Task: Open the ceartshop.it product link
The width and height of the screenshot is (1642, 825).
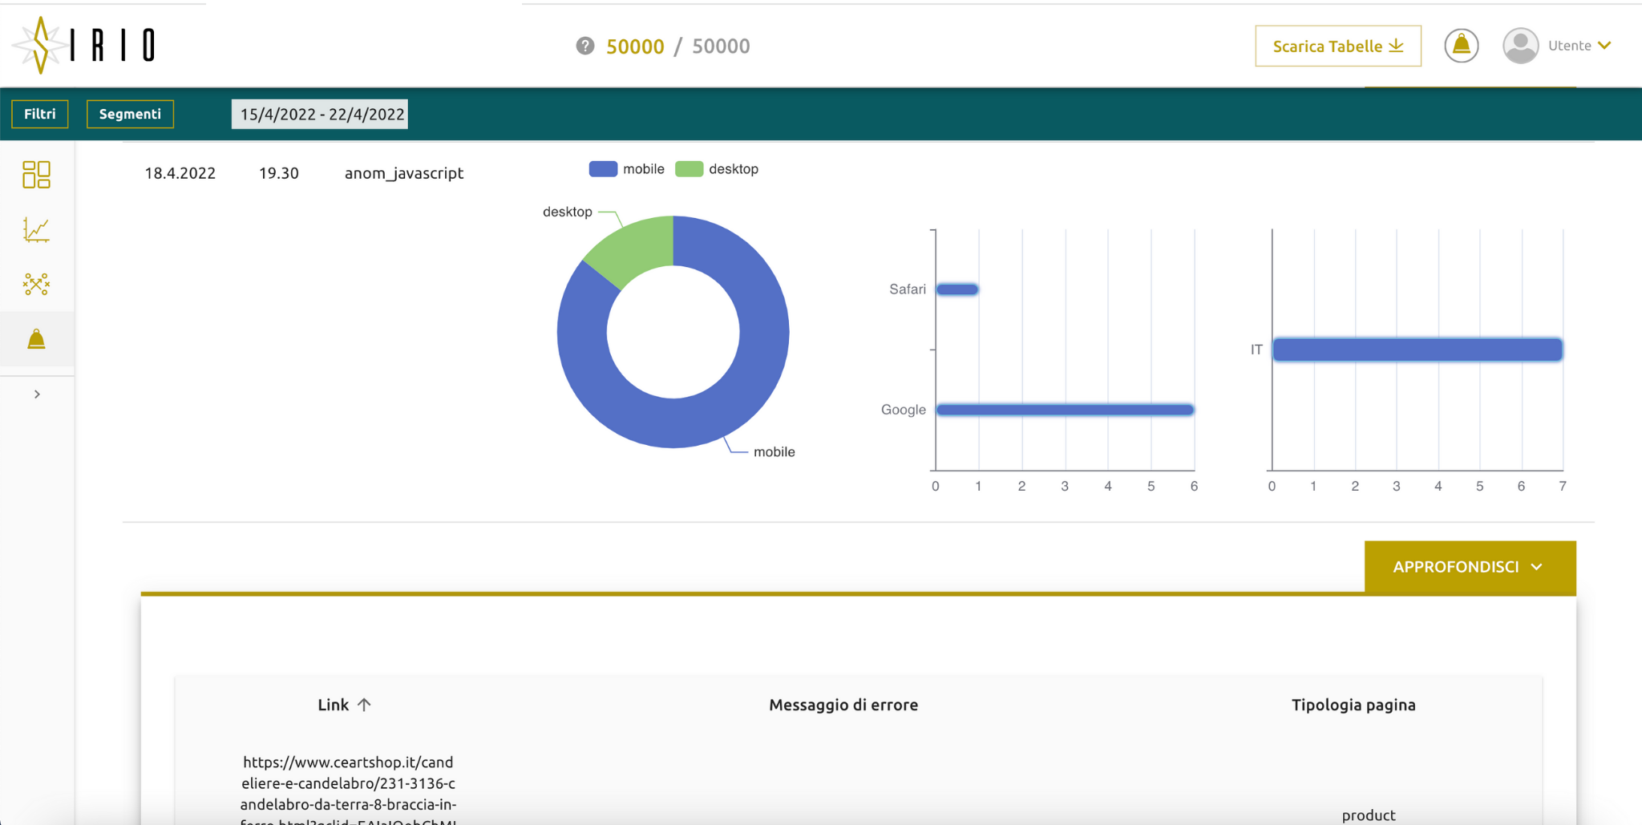Action: coord(348,783)
